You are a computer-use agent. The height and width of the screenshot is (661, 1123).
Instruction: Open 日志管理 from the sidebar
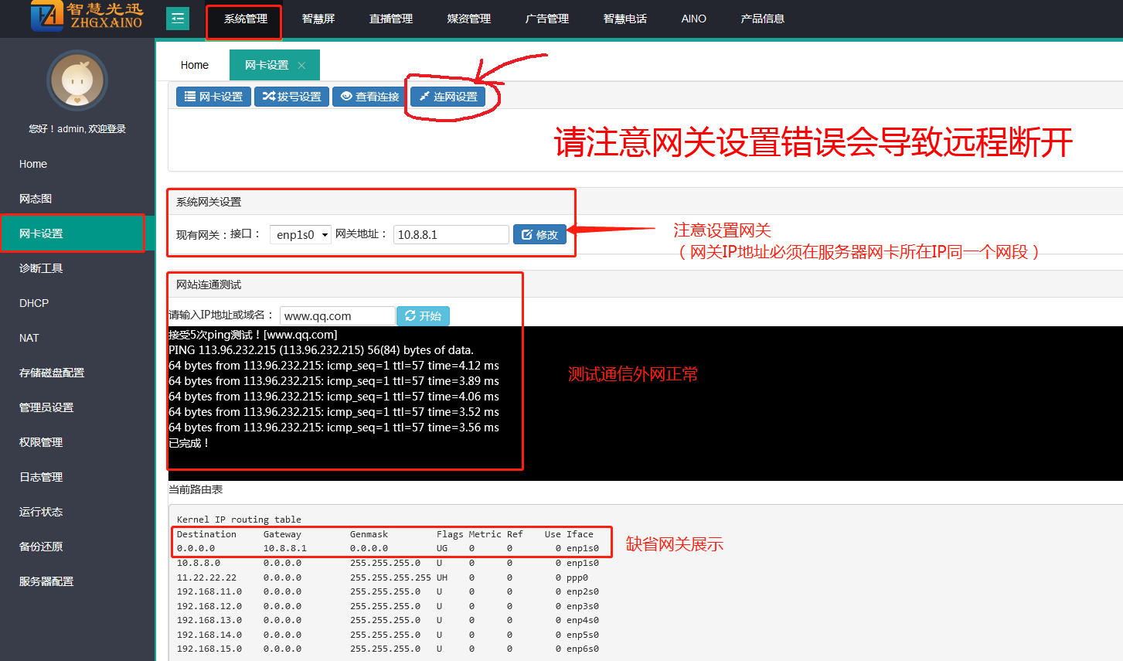click(41, 477)
